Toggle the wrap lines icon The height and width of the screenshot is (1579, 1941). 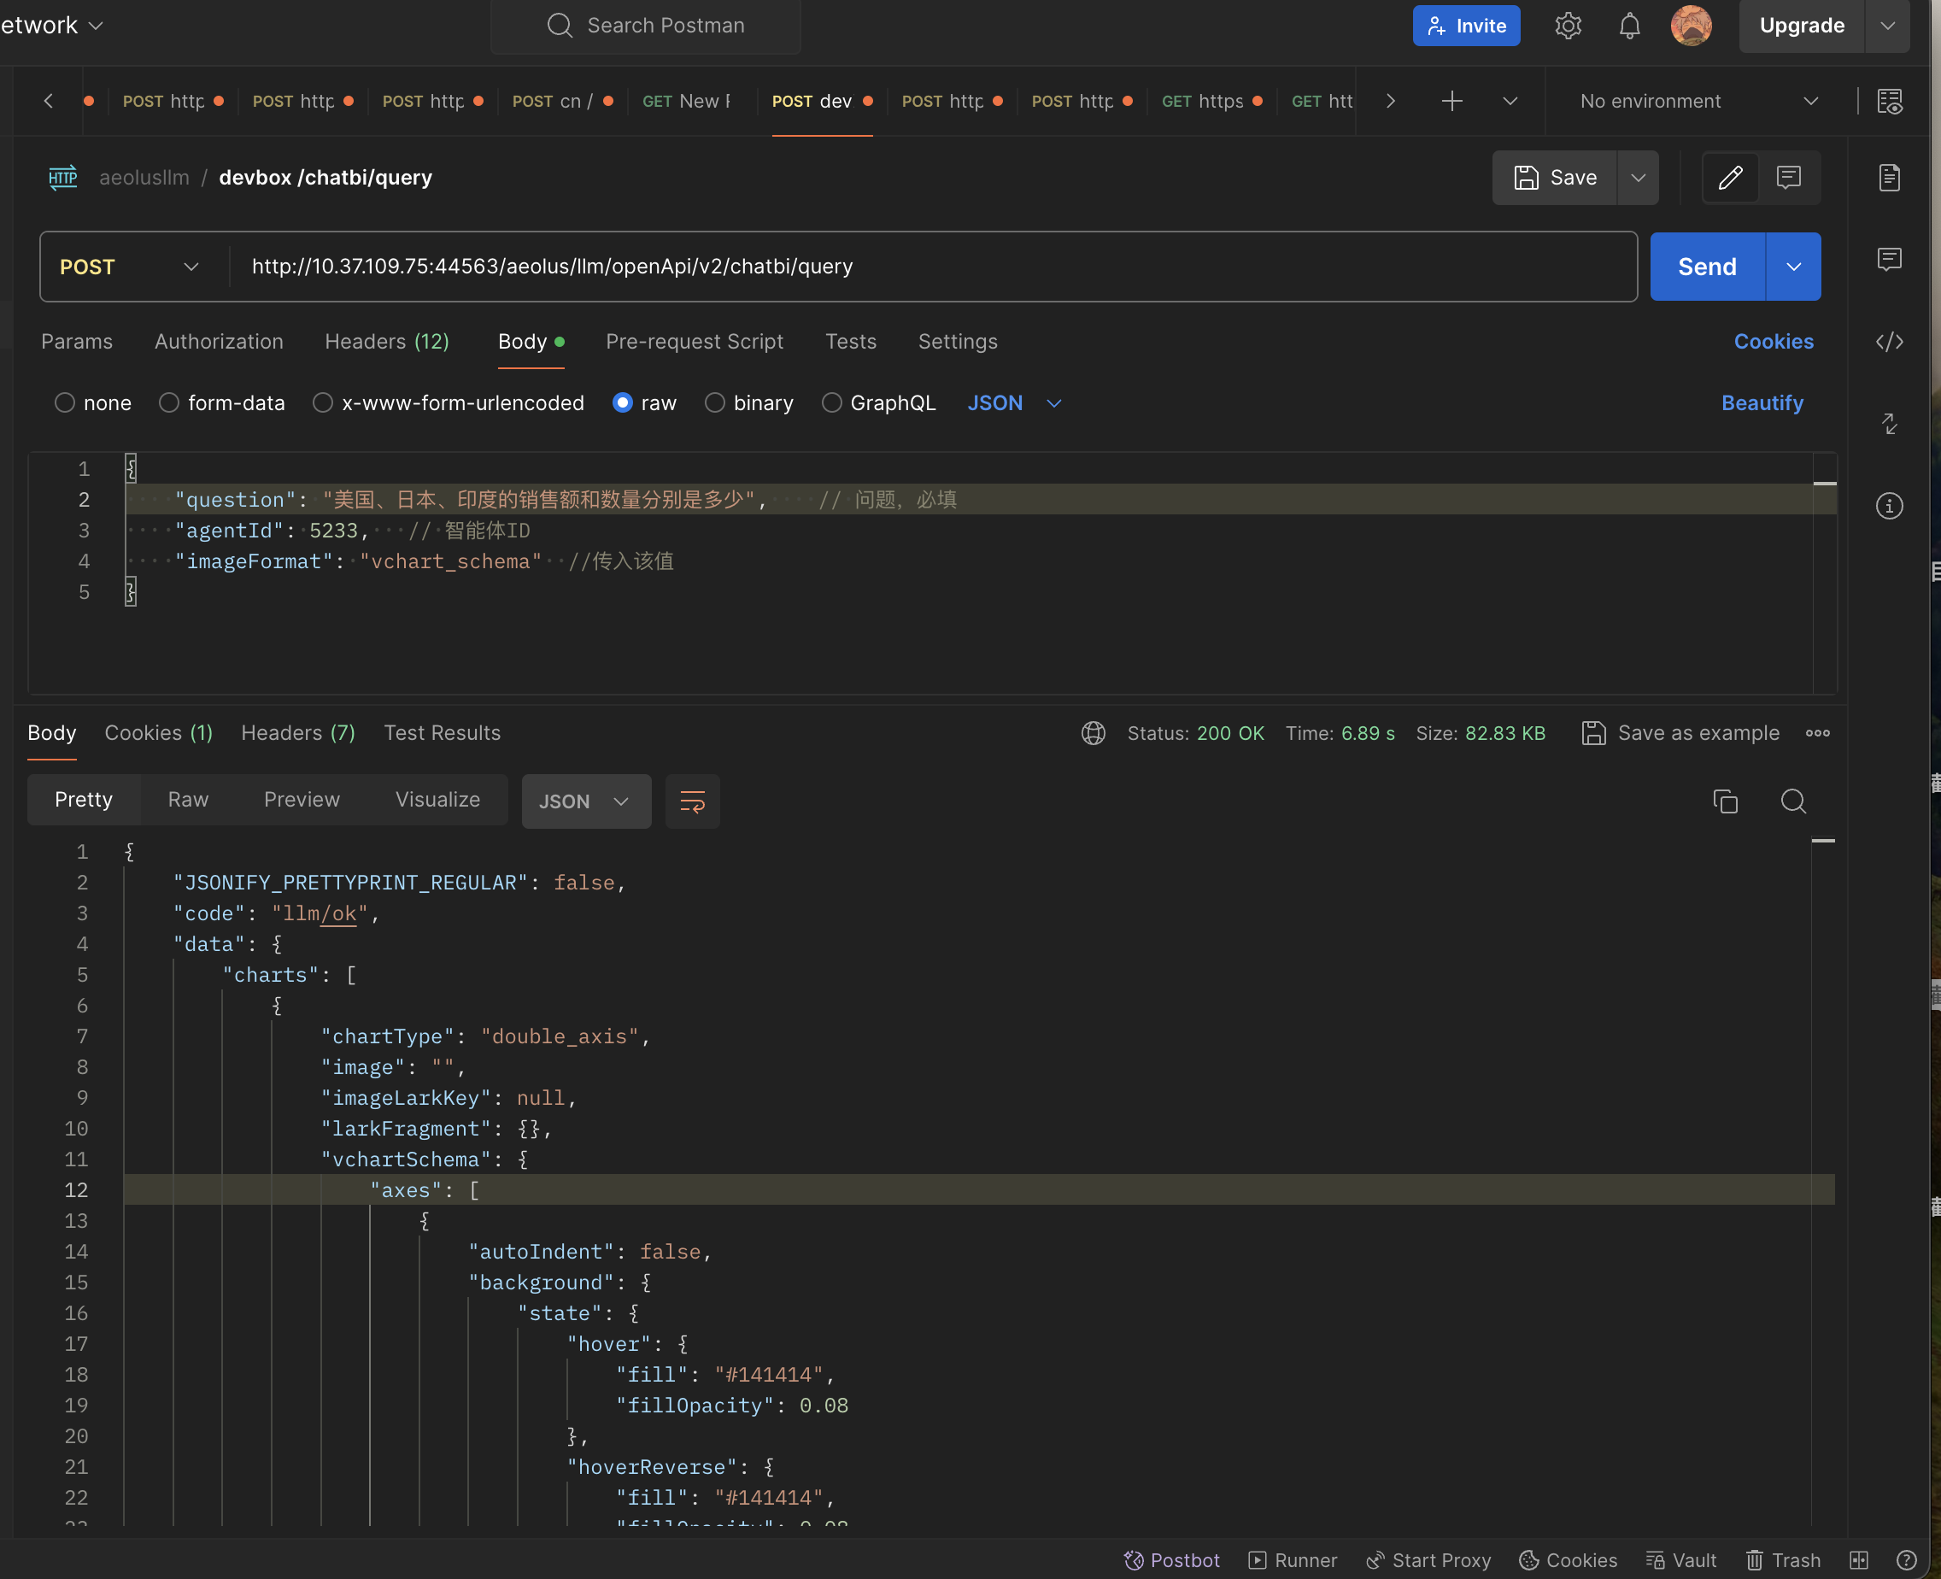click(692, 801)
